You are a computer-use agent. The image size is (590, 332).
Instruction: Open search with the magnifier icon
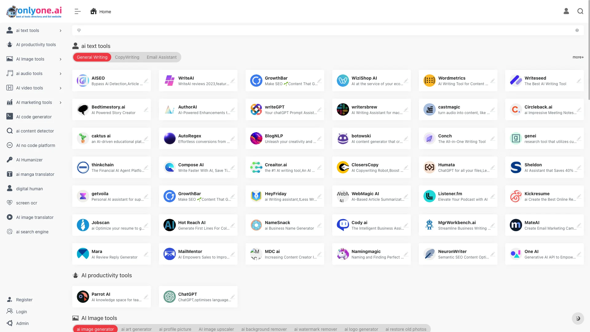click(x=580, y=11)
